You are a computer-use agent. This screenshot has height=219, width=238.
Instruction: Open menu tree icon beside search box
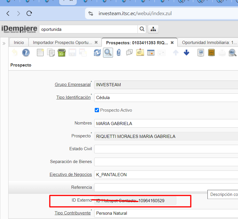click(153, 29)
